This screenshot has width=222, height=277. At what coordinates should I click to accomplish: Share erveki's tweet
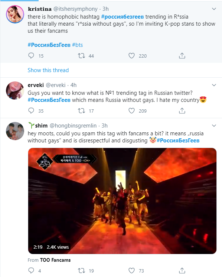pos(182,111)
